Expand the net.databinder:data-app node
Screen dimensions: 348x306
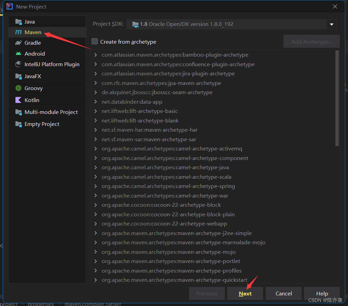(x=96, y=102)
